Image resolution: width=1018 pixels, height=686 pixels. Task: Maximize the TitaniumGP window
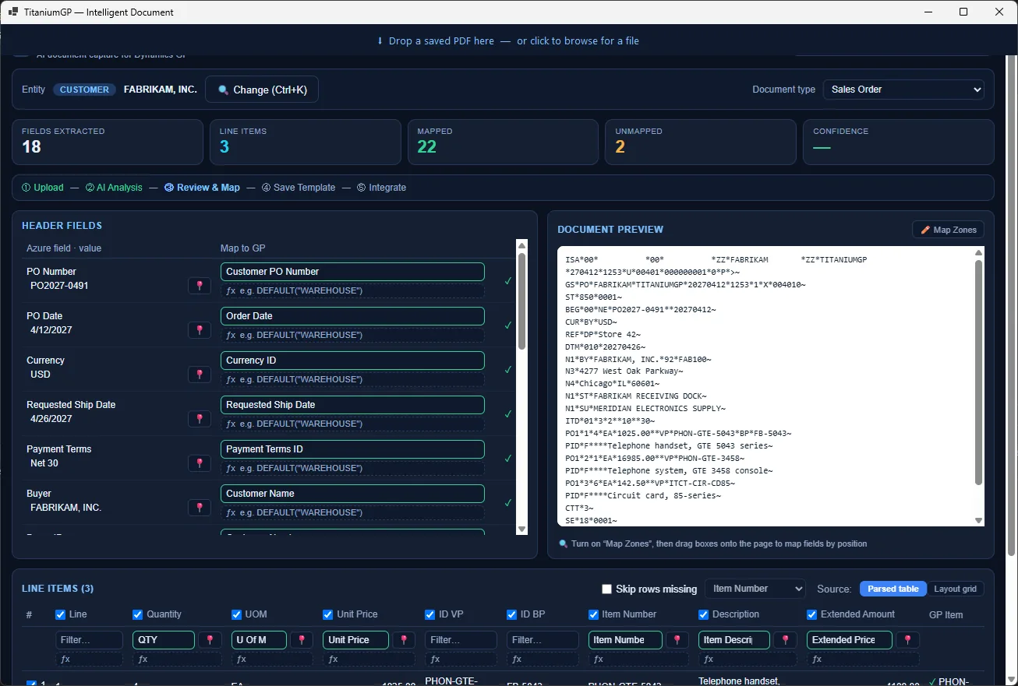(x=963, y=12)
